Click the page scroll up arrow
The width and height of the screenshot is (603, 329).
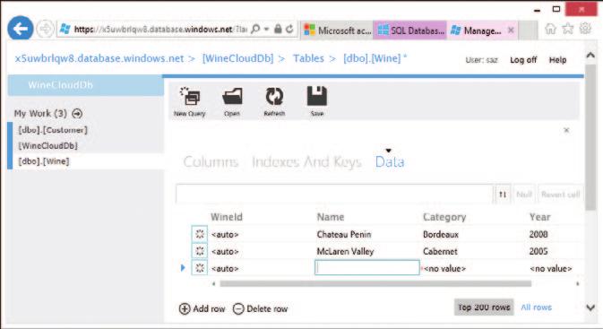(x=590, y=56)
